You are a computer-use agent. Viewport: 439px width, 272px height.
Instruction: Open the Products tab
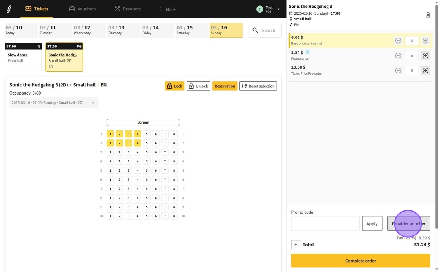127,9
